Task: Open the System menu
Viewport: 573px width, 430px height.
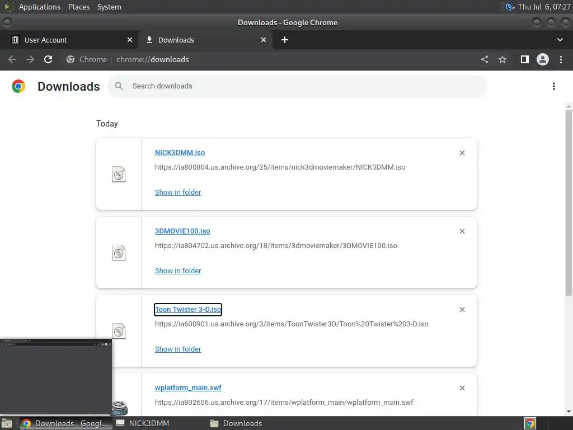Action: click(x=109, y=7)
